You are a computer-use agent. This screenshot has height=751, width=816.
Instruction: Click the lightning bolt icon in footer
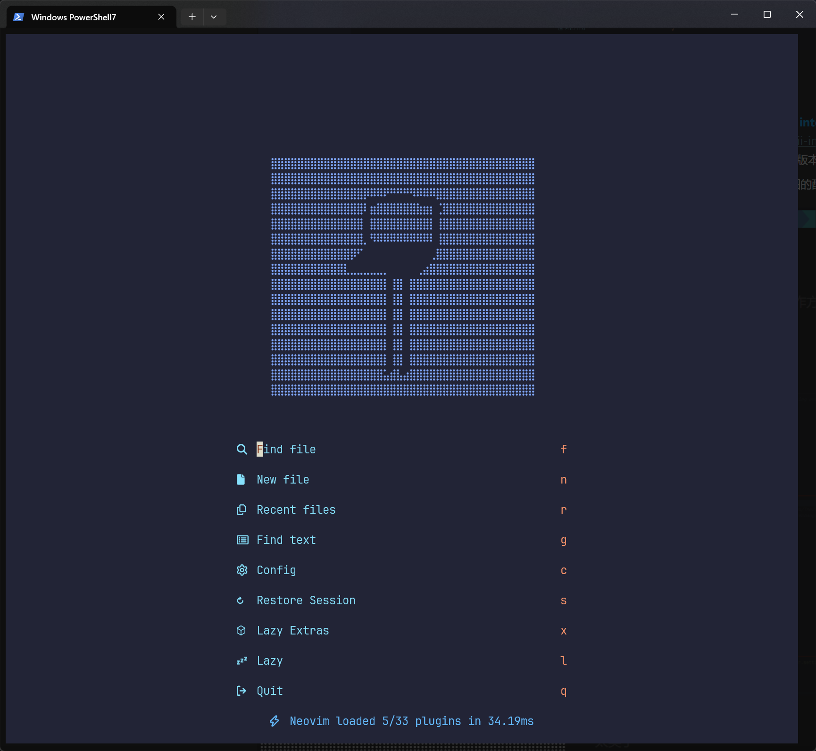tap(275, 721)
